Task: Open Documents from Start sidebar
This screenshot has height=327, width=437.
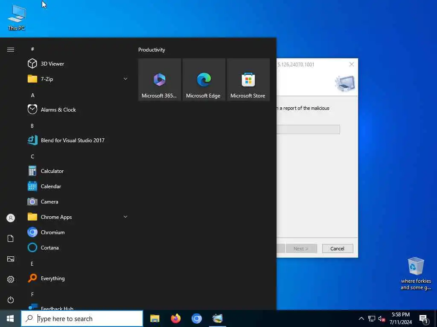Action: [11, 238]
